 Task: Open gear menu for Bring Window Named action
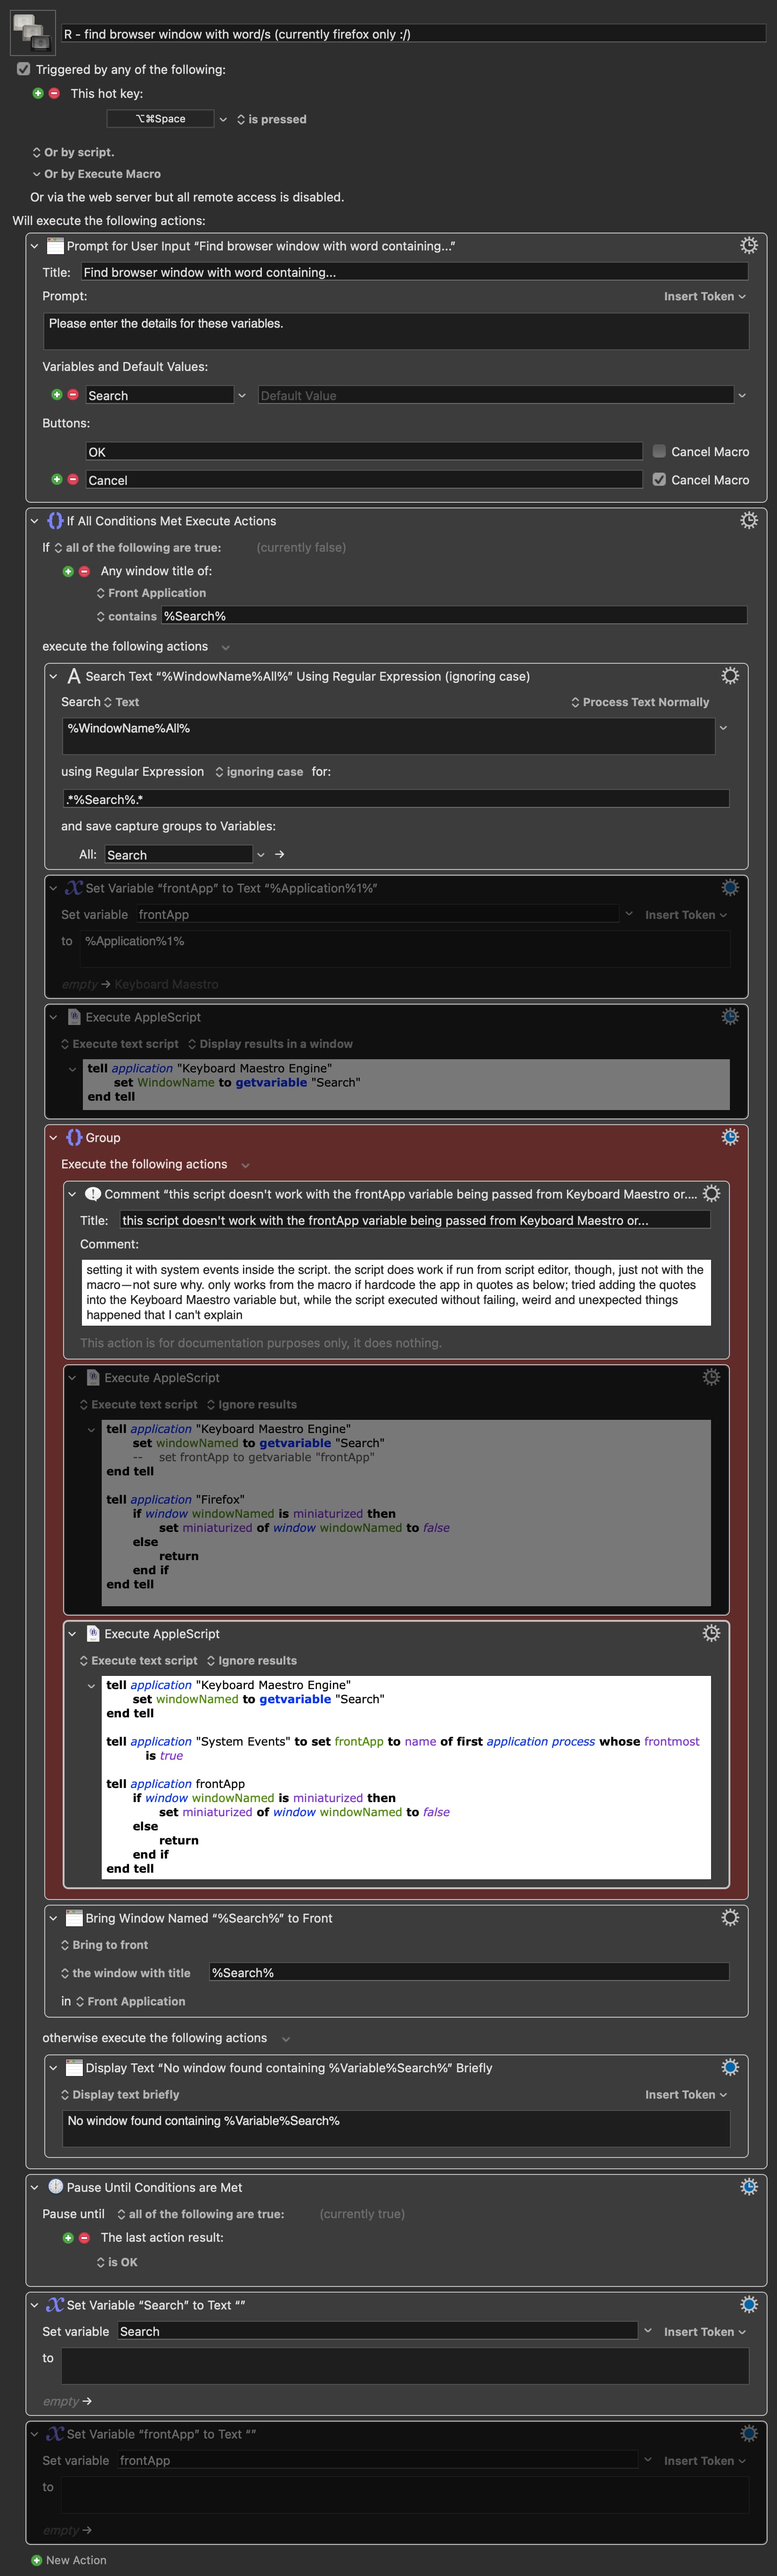pos(730,1917)
